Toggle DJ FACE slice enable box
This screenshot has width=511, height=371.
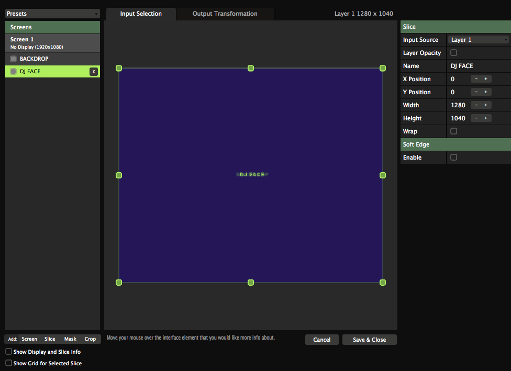(14, 72)
